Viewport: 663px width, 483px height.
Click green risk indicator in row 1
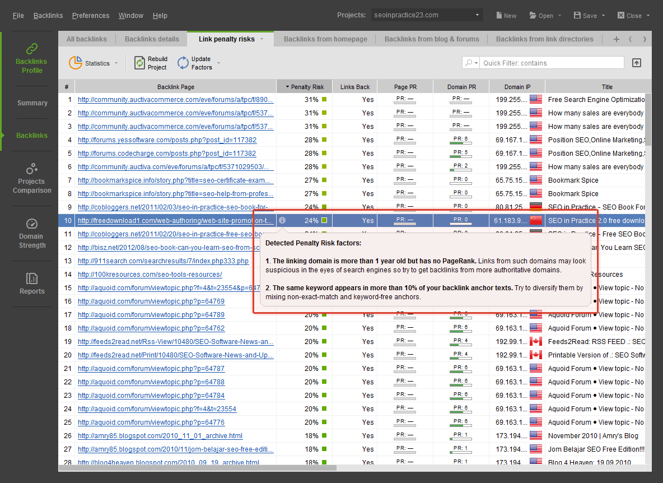[324, 99]
